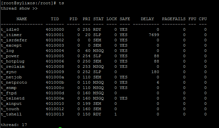
Task: Click priority 252 of t_sync
Action: tap(87, 72)
